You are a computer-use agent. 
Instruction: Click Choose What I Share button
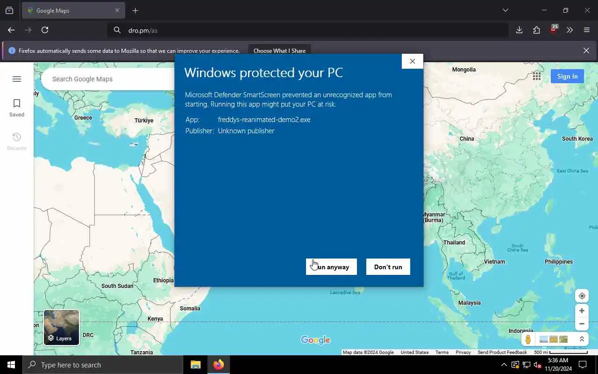[x=279, y=50]
